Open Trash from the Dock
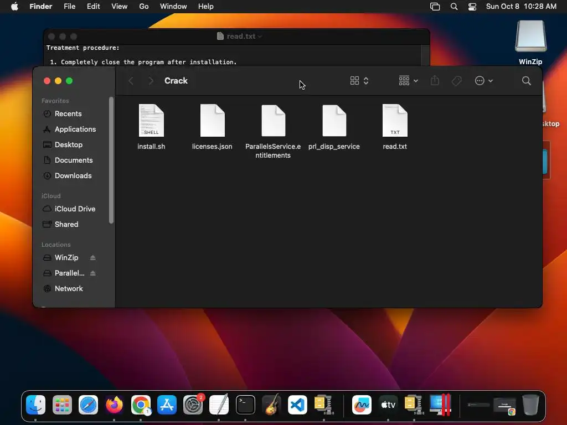Screen dimensions: 567x425 pyautogui.click(x=530, y=405)
